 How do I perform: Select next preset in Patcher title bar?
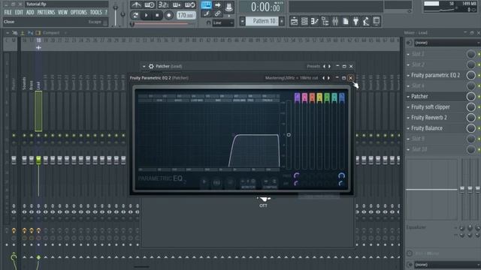tap(329, 66)
